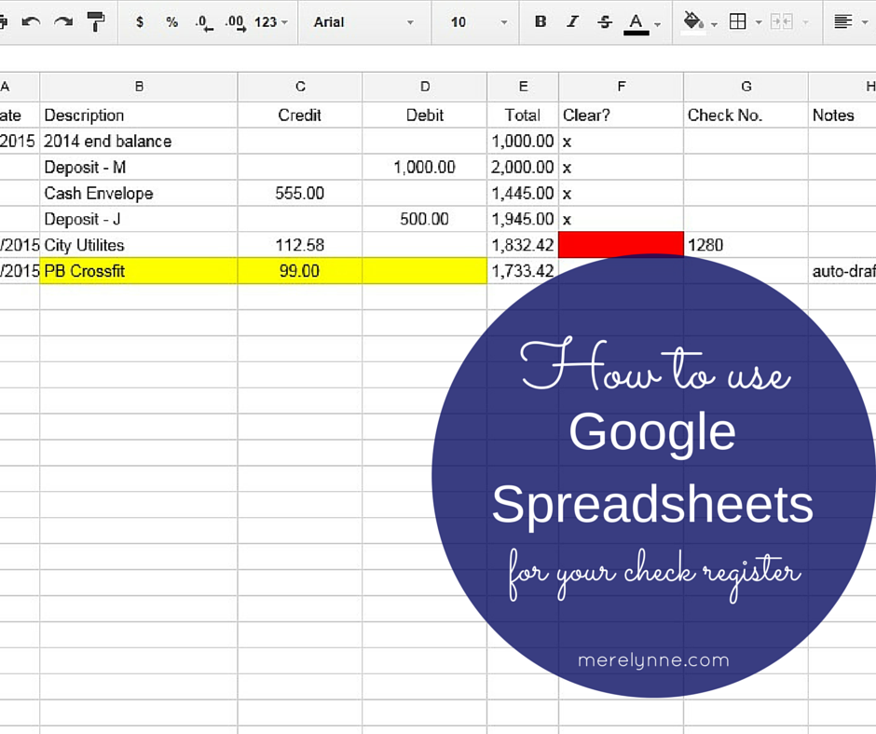Select the 1,445.00 total cell
This screenshot has width=876, height=734.
click(523, 193)
